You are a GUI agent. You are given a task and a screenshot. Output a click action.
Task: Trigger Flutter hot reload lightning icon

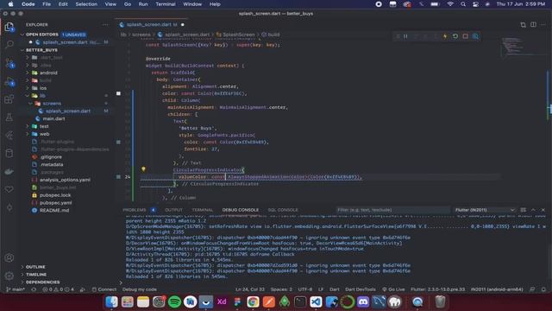(445, 36)
